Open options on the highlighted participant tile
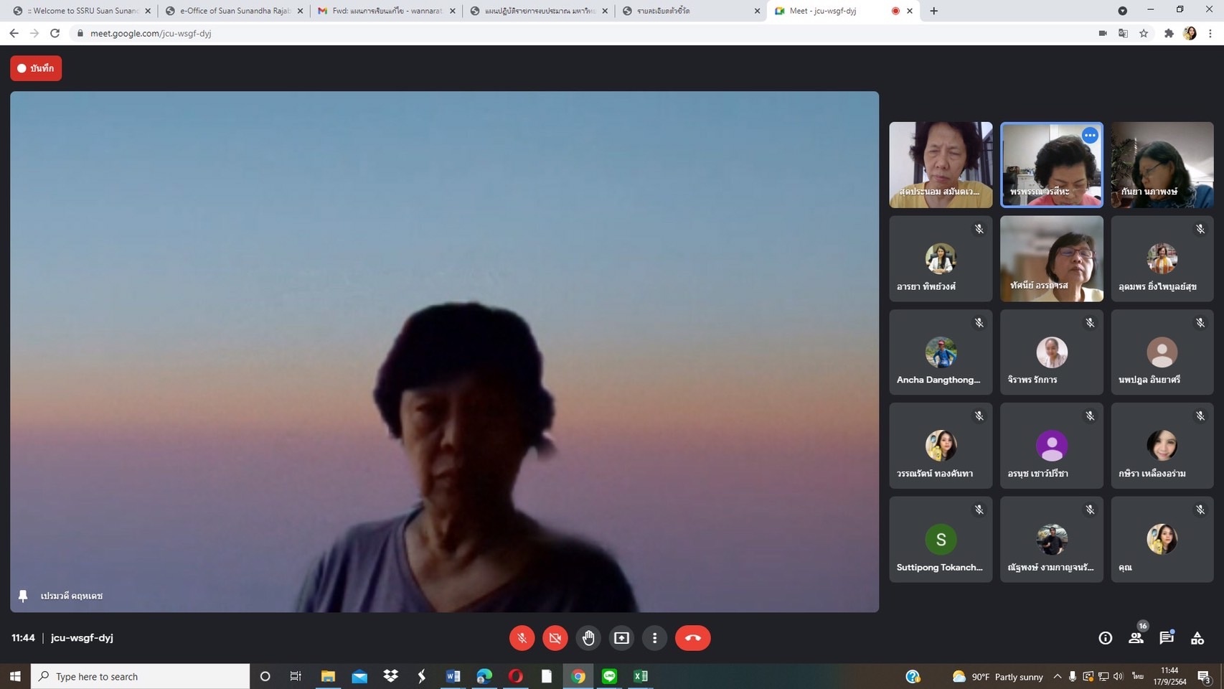This screenshot has height=689, width=1224. (1090, 135)
